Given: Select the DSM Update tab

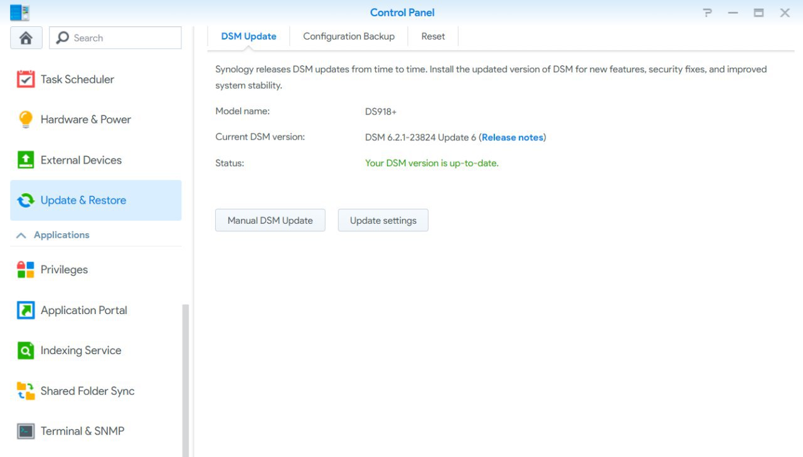Looking at the screenshot, I should (x=248, y=36).
